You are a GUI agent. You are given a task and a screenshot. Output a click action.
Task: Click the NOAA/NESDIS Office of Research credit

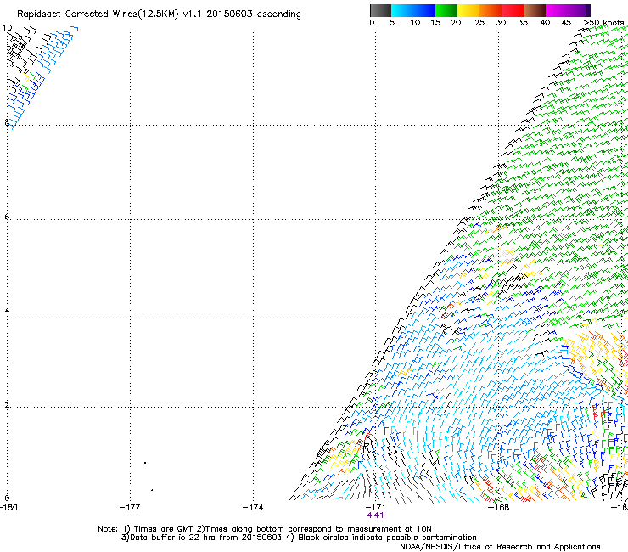click(500, 547)
